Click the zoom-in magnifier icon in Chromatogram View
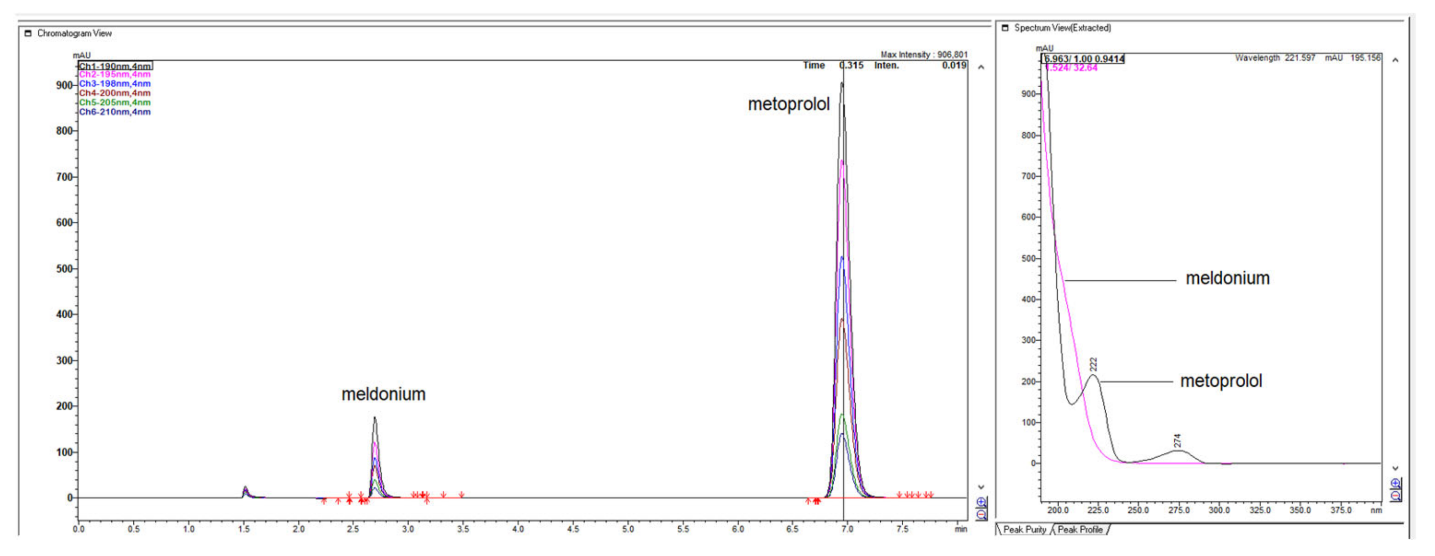1435x556 pixels. pos(982,502)
